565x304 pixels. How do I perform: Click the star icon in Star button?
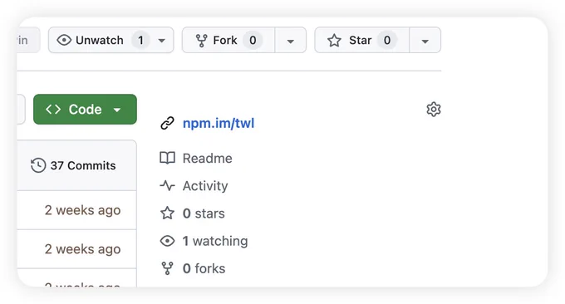coord(334,41)
